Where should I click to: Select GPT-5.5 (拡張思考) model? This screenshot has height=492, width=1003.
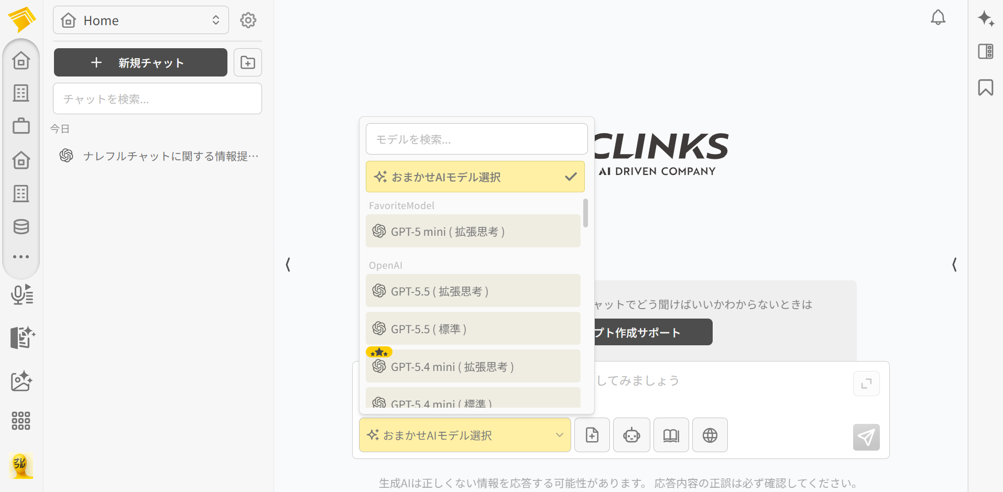click(473, 291)
